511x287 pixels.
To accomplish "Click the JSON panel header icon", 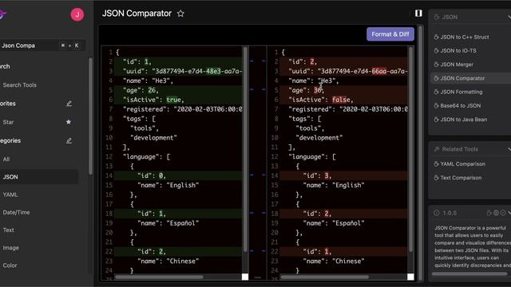I will pyautogui.click(x=437, y=17).
